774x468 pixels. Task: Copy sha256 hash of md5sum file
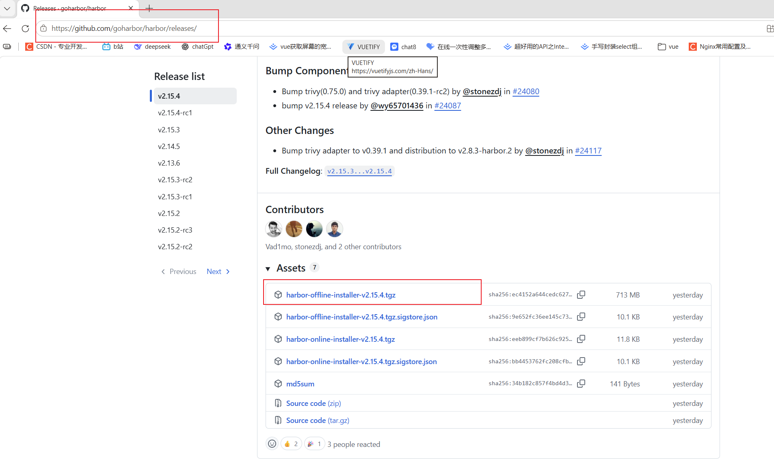pos(581,384)
